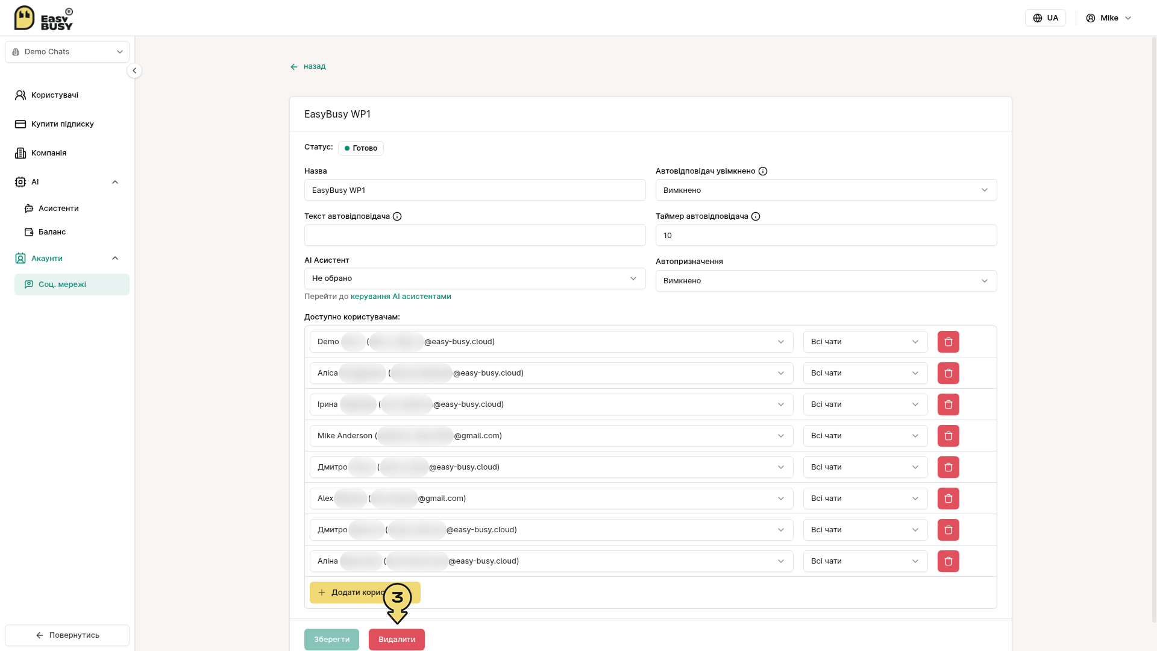Screen dimensions: 1157x651
Task: Open Всі чати dropdown in Ірина row
Action: click(x=865, y=404)
